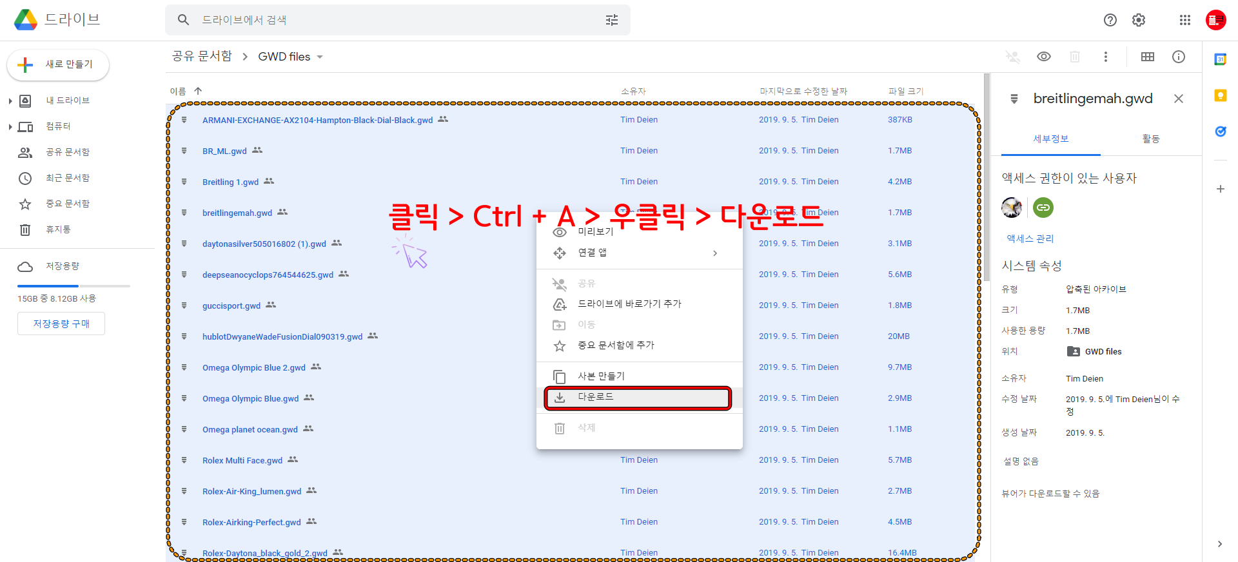Select 드라이브에 바로가기 추가 menu item
This screenshot has width=1238, height=562.
click(640, 304)
